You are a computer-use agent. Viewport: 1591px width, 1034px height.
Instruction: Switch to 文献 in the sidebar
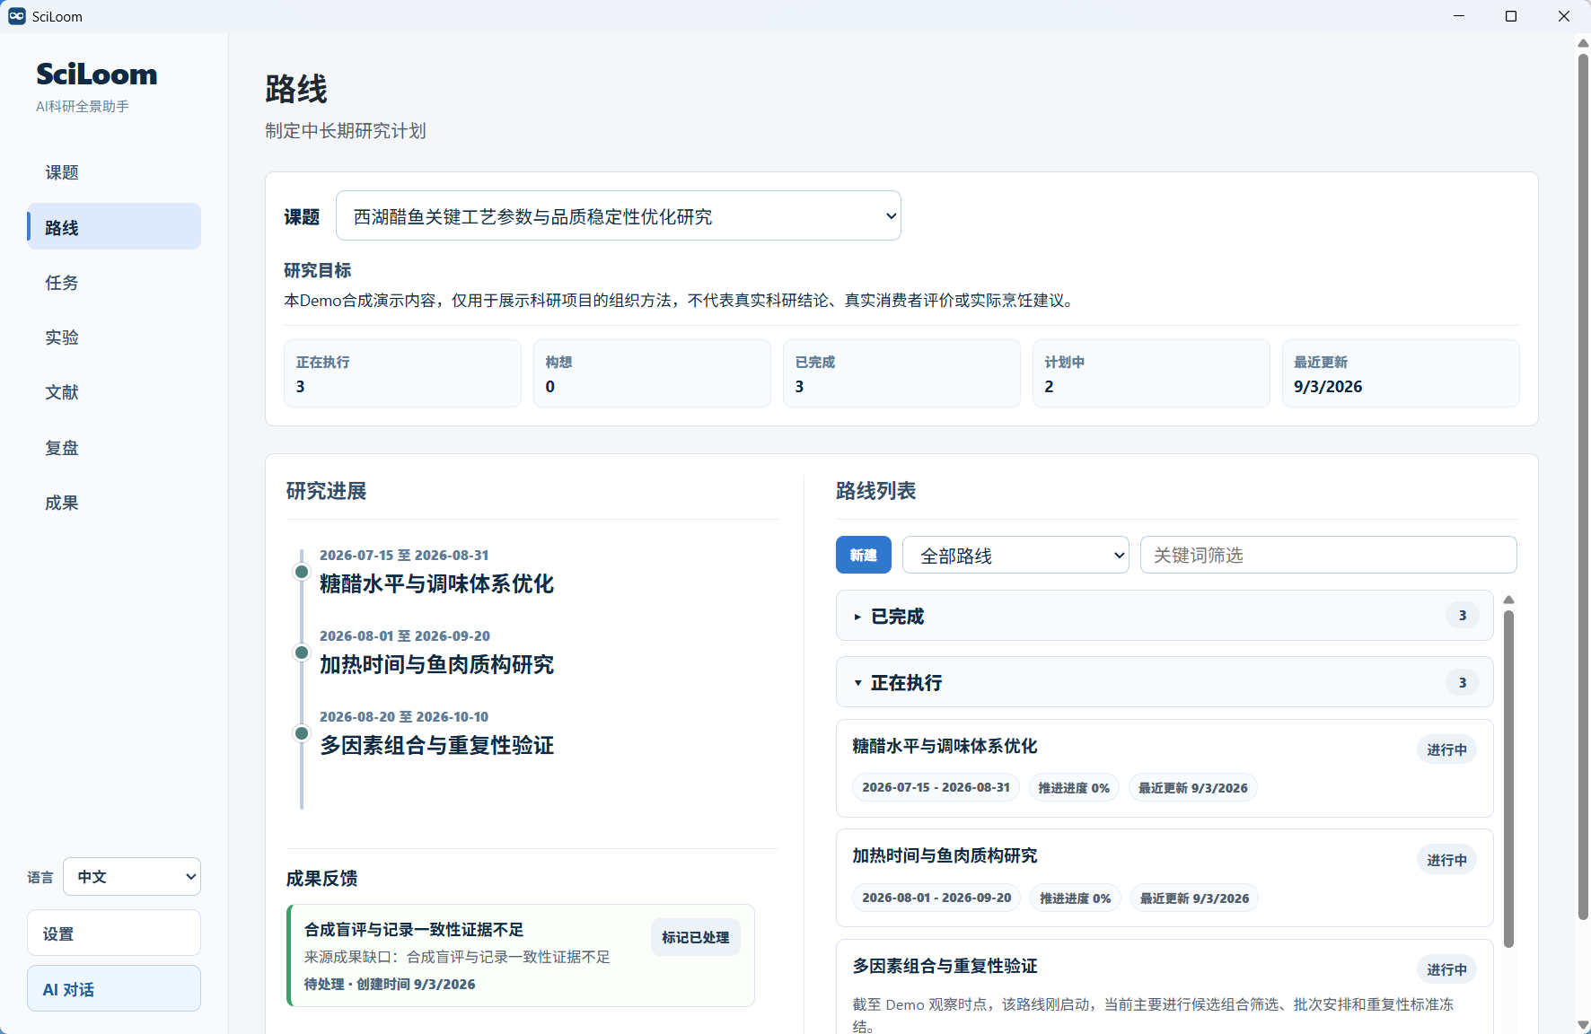pyautogui.click(x=114, y=392)
